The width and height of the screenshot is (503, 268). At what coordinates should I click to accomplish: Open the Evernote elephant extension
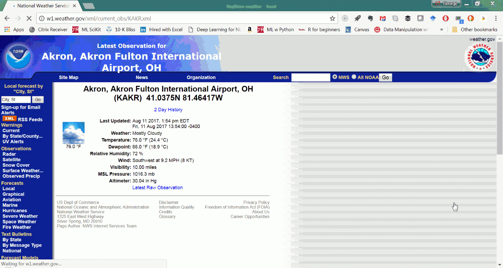(370, 18)
